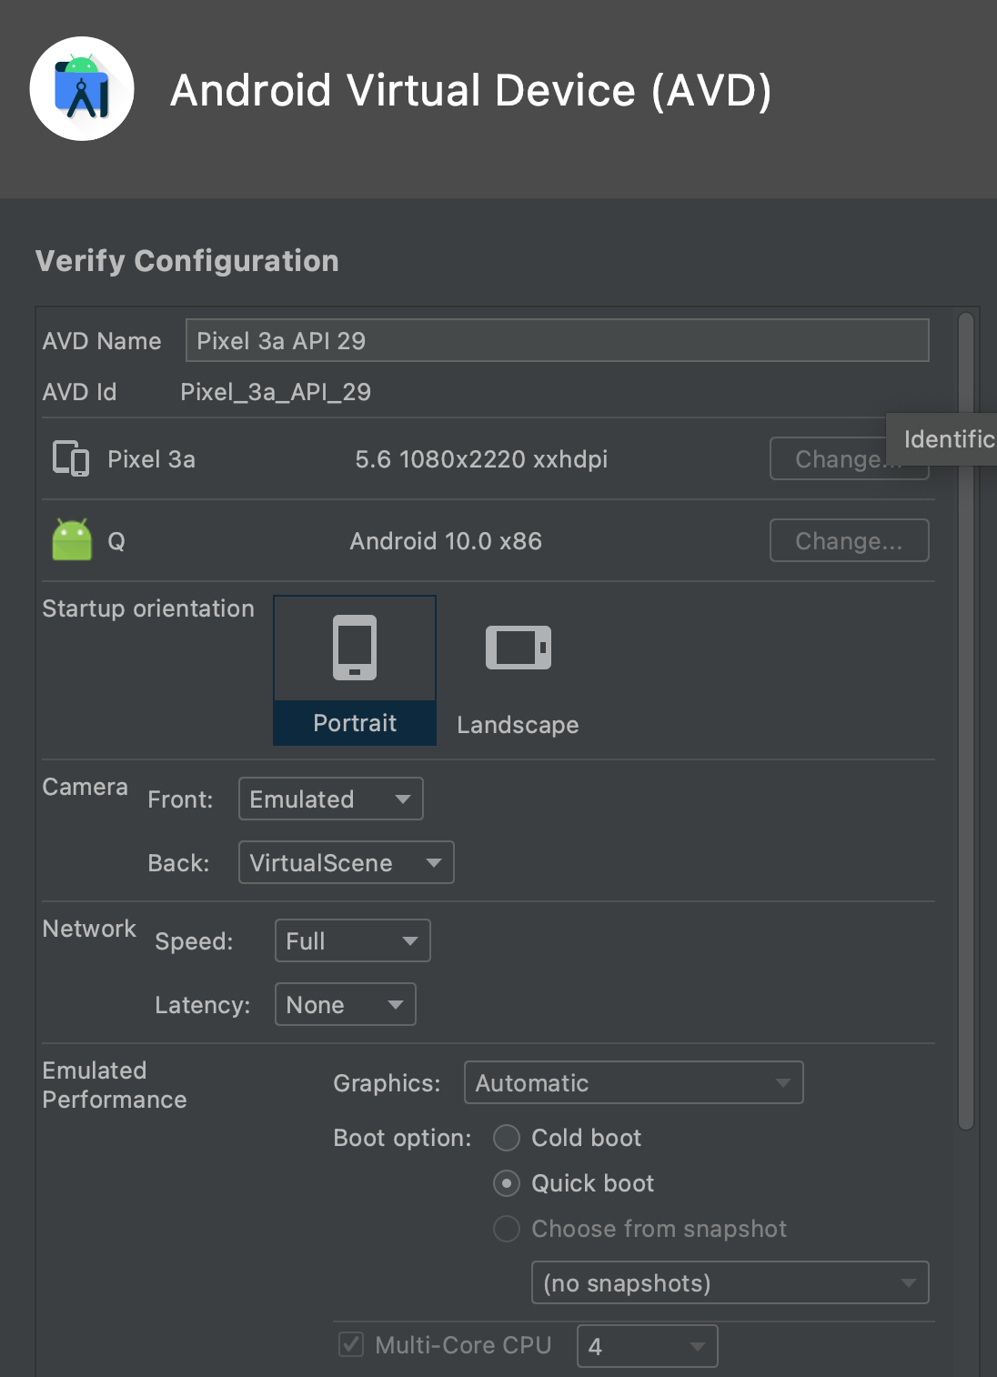Click the Android Studio logo icon

coord(82,89)
